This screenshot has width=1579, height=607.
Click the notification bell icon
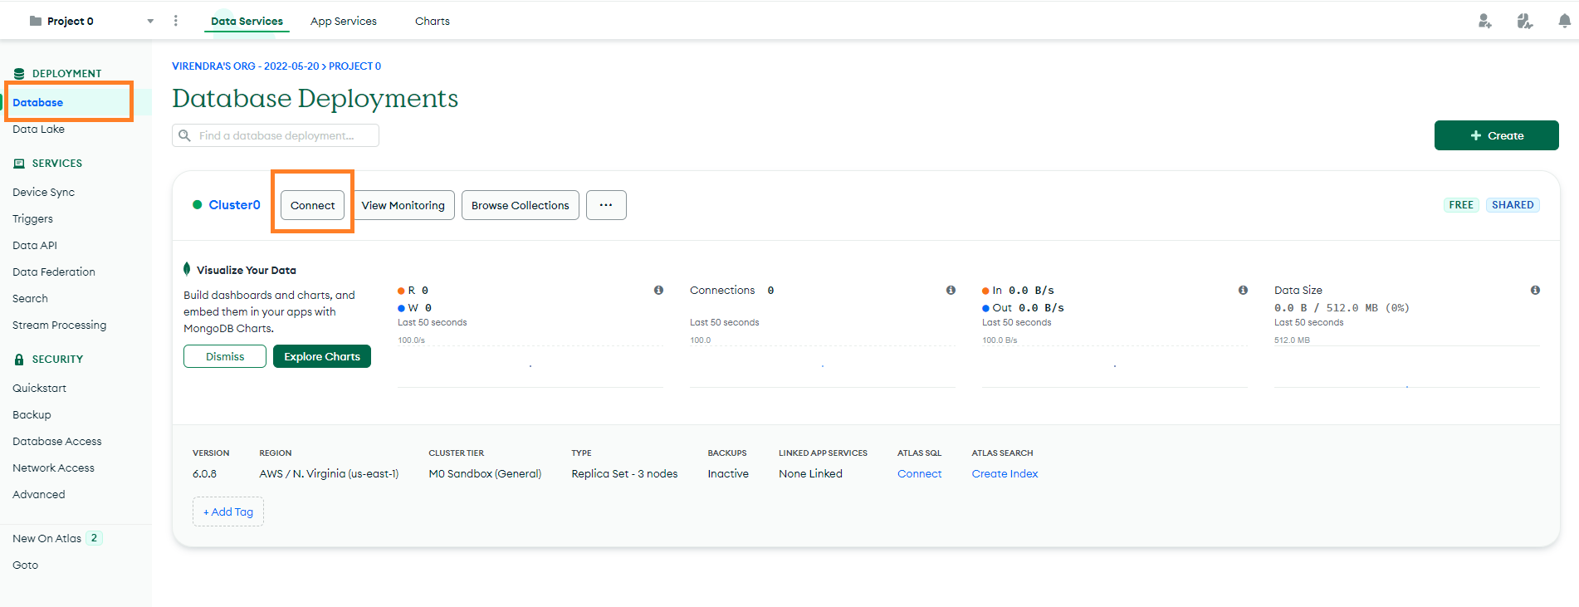[x=1564, y=22]
